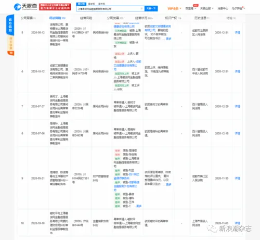Open 详情 for row 6

coord(237,71)
